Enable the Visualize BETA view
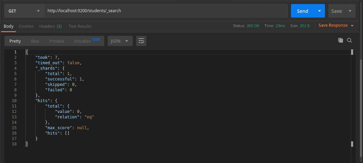 [87, 41]
